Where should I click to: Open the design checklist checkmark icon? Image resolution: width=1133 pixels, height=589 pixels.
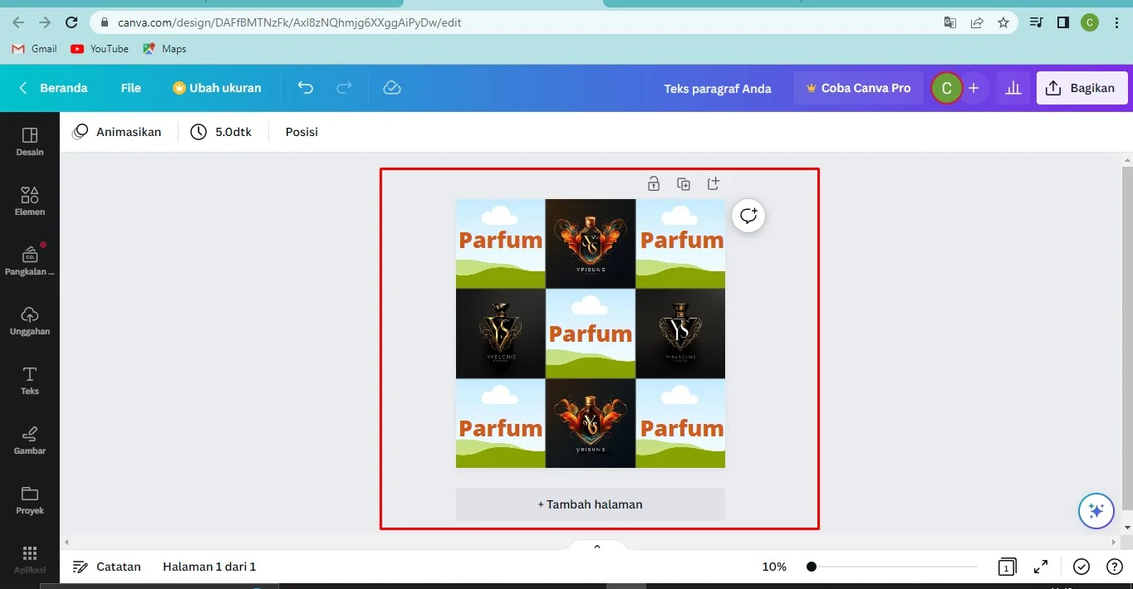[1081, 567]
